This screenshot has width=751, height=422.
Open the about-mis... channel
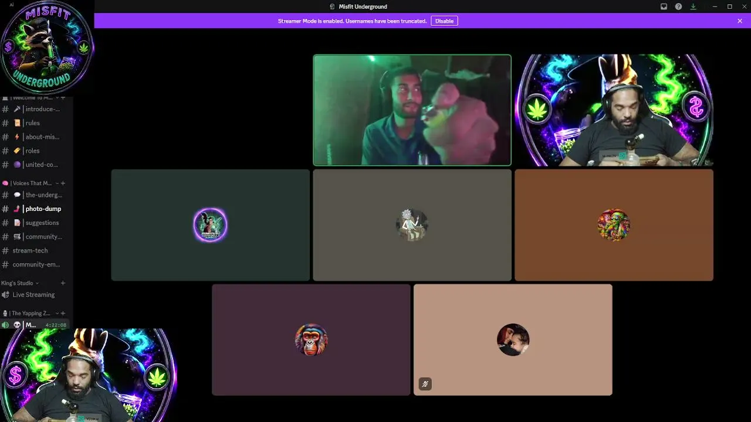[x=36, y=137]
